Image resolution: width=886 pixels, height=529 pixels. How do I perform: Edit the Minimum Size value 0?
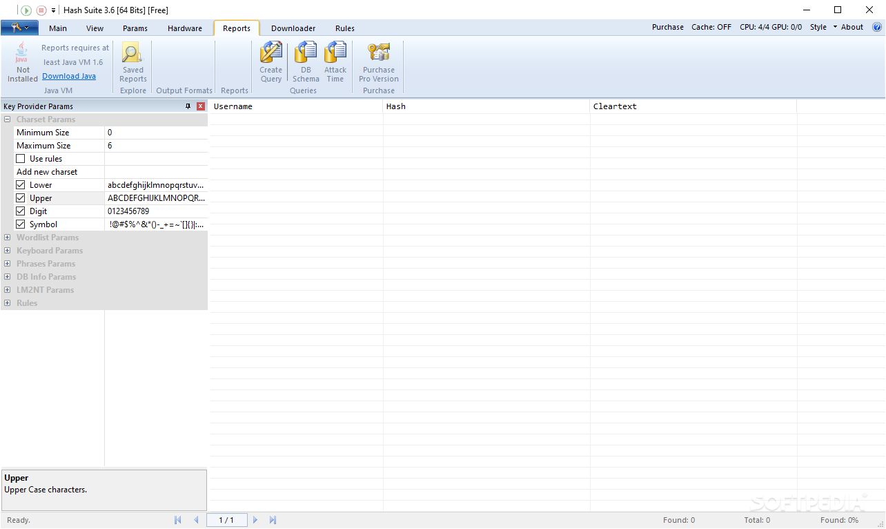click(156, 133)
